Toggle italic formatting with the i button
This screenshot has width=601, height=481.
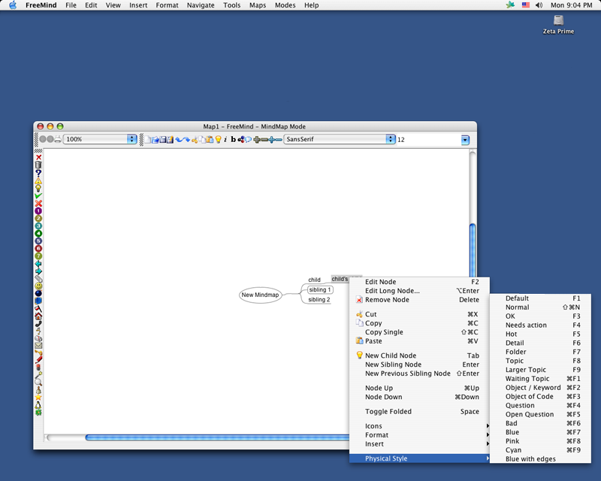(x=225, y=139)
